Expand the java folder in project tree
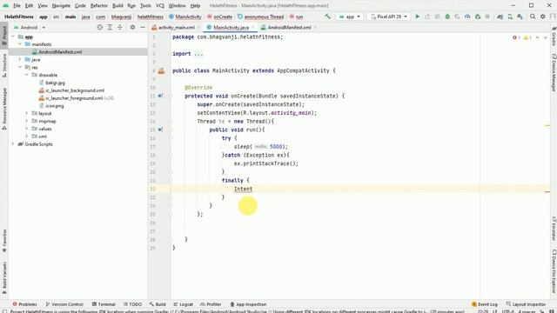The height and width of the screenshot is (313, 557). pos(20,60)
